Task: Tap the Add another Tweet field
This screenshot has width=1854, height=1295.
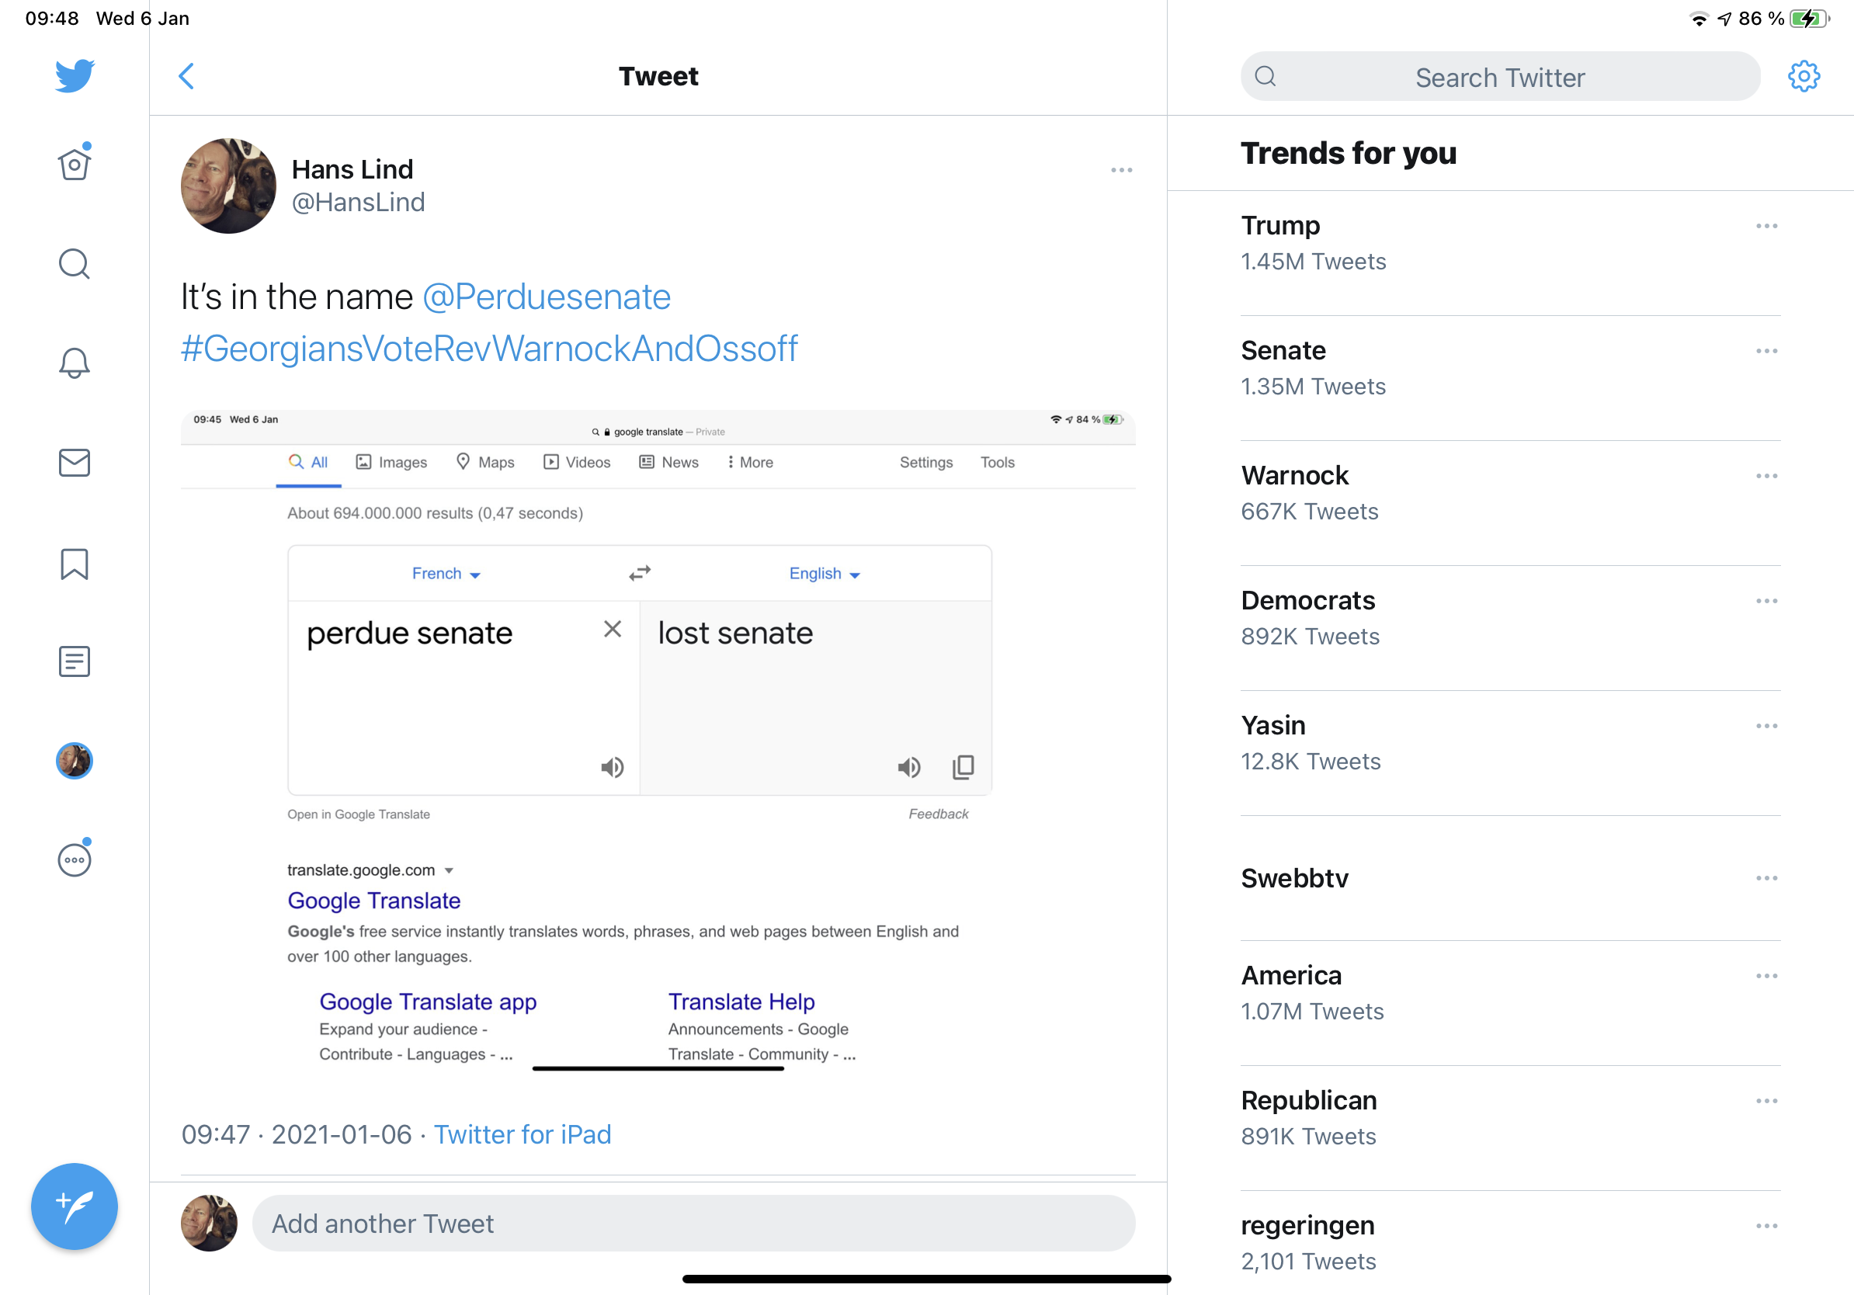Action: [x=693, y=1224]
